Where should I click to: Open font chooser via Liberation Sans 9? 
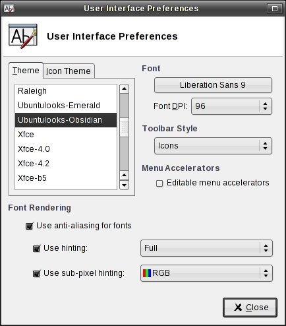[213, 85]
